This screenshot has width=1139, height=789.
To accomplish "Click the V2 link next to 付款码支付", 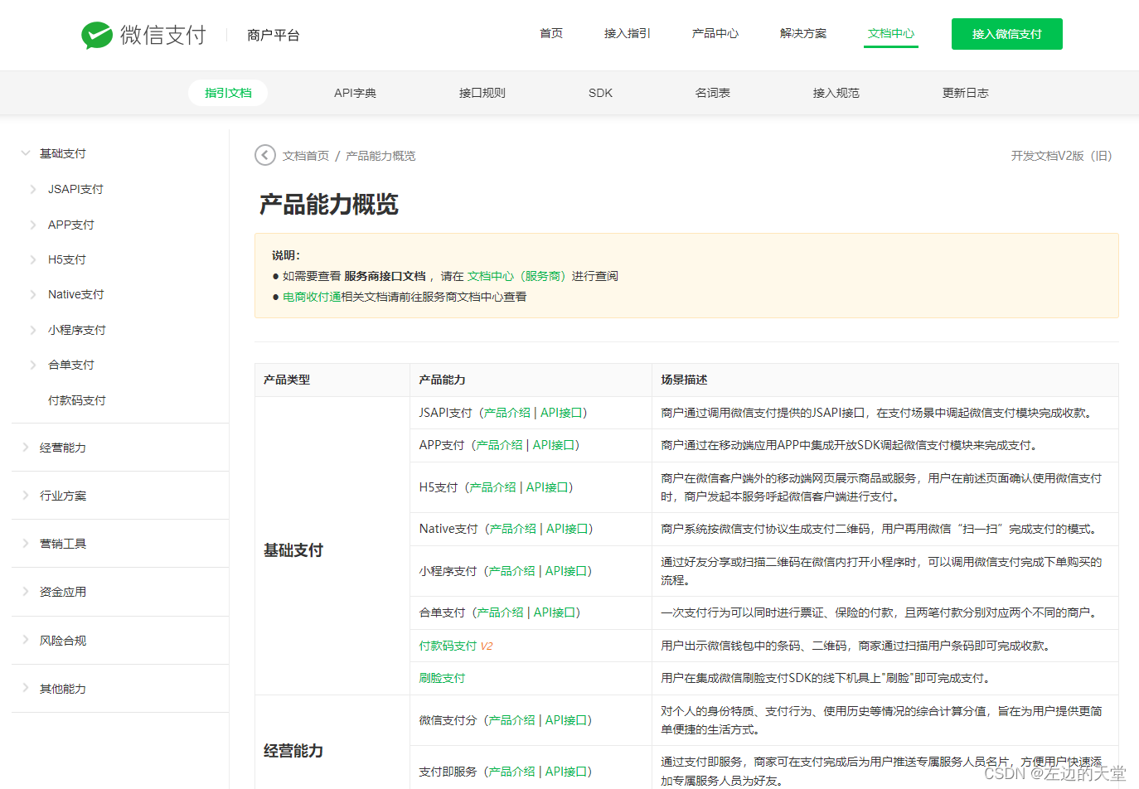I will [487, 645].
